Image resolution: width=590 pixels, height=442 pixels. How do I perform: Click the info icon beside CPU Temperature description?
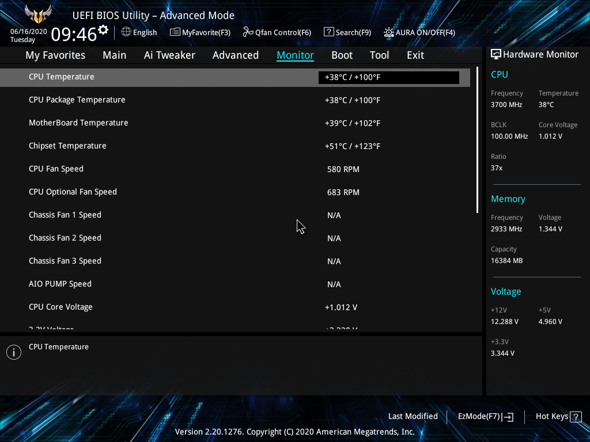tap(14, 352)
